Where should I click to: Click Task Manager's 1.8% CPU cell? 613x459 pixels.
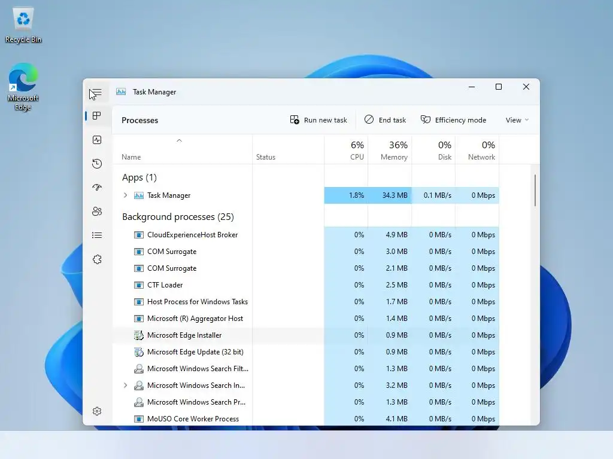[346, 195]
